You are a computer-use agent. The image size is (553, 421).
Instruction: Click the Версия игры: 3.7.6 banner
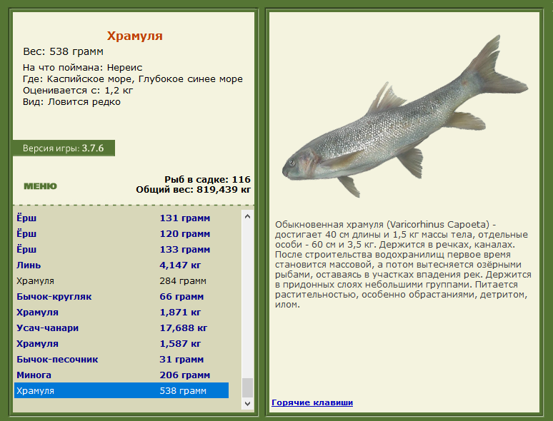[x=64, y=148]
